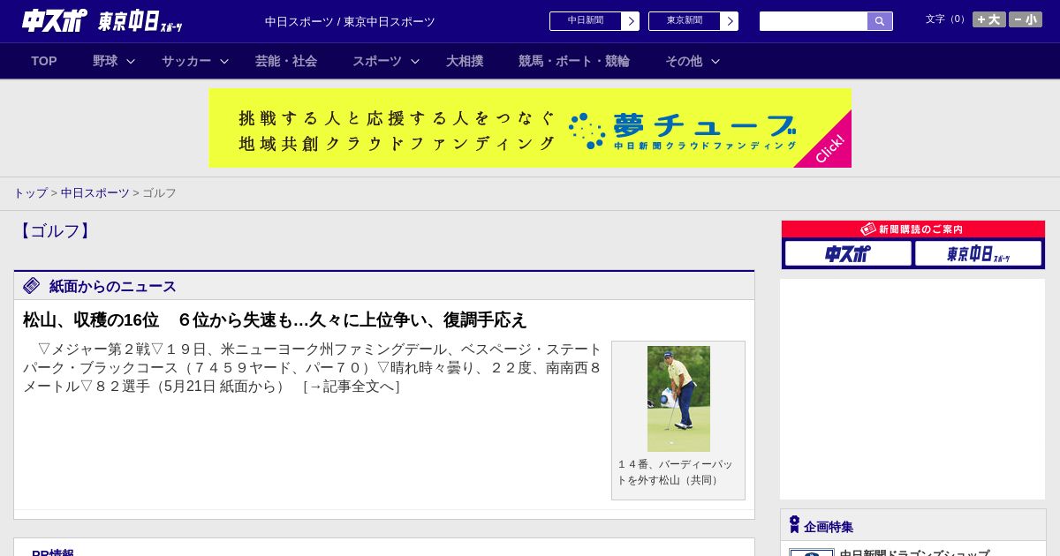Screen dimensions: 1060x556
Task: Open the 競馬・ボート・競輪 section
Action: click(x=574, y=61)
